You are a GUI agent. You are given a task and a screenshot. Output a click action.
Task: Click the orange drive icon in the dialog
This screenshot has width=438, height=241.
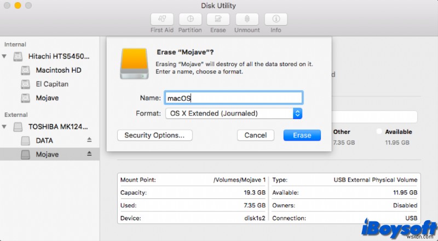click(134, 63)
